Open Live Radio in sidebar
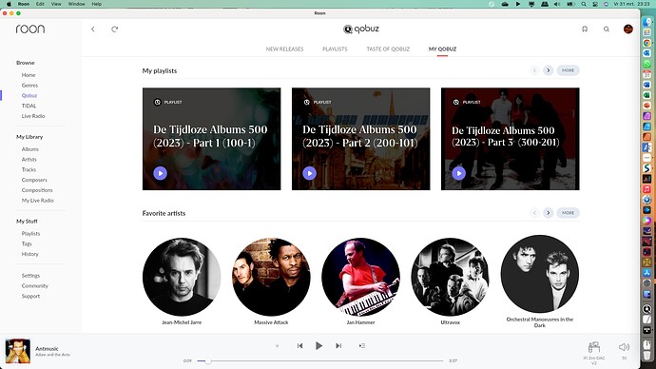 (33, 116)
